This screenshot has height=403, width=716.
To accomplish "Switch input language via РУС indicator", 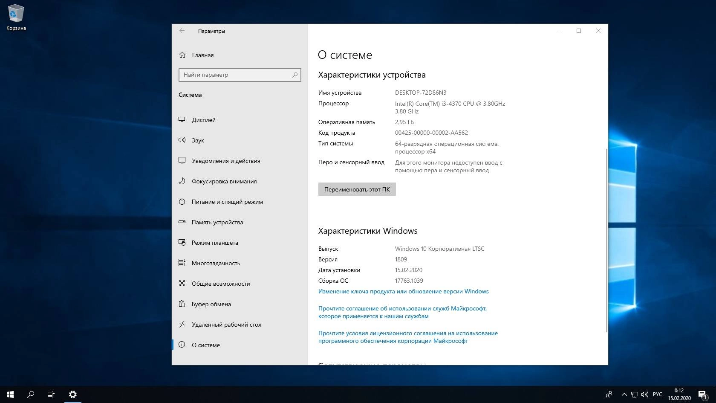I will pos(658,394).
